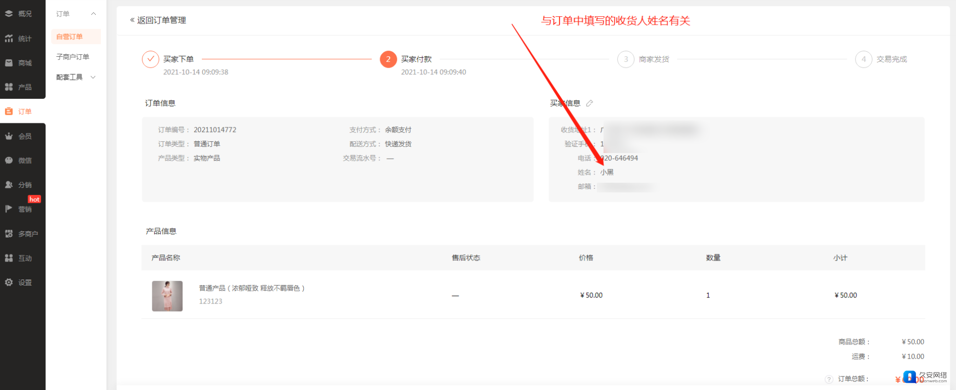
Task: Edit buyer info with the pencil icon
Action: (590, 103)
